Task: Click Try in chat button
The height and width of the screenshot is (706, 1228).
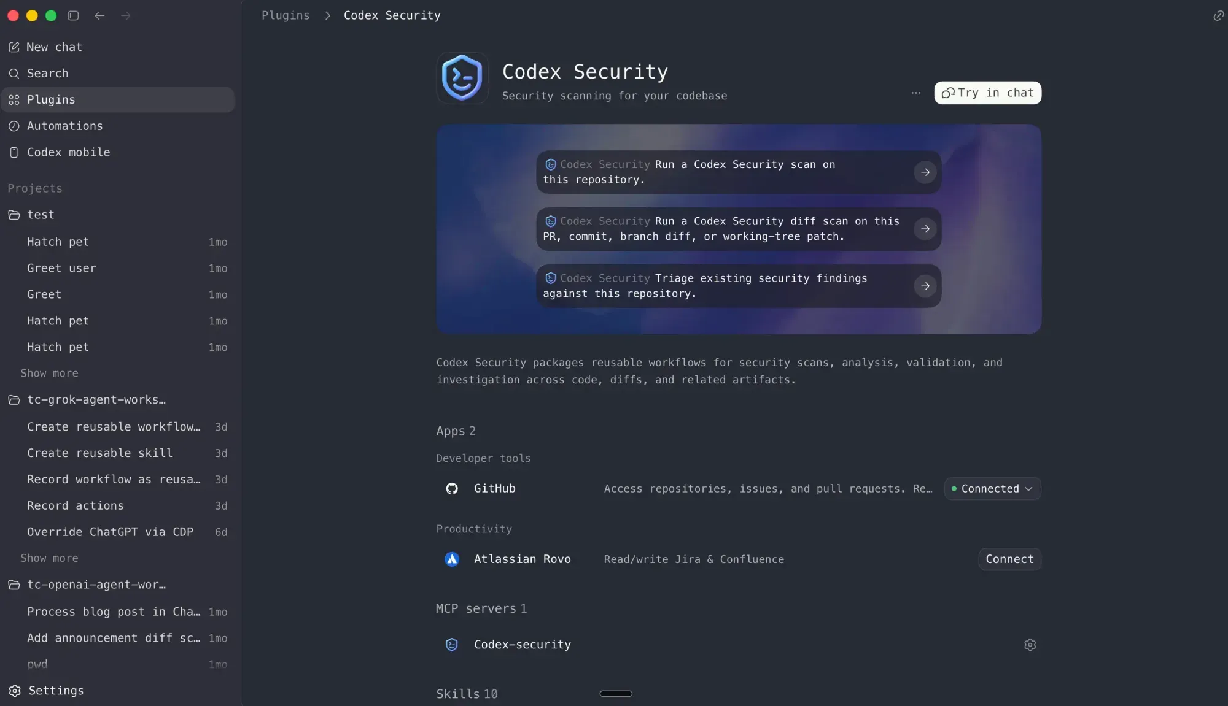Action: click(987, 93)
